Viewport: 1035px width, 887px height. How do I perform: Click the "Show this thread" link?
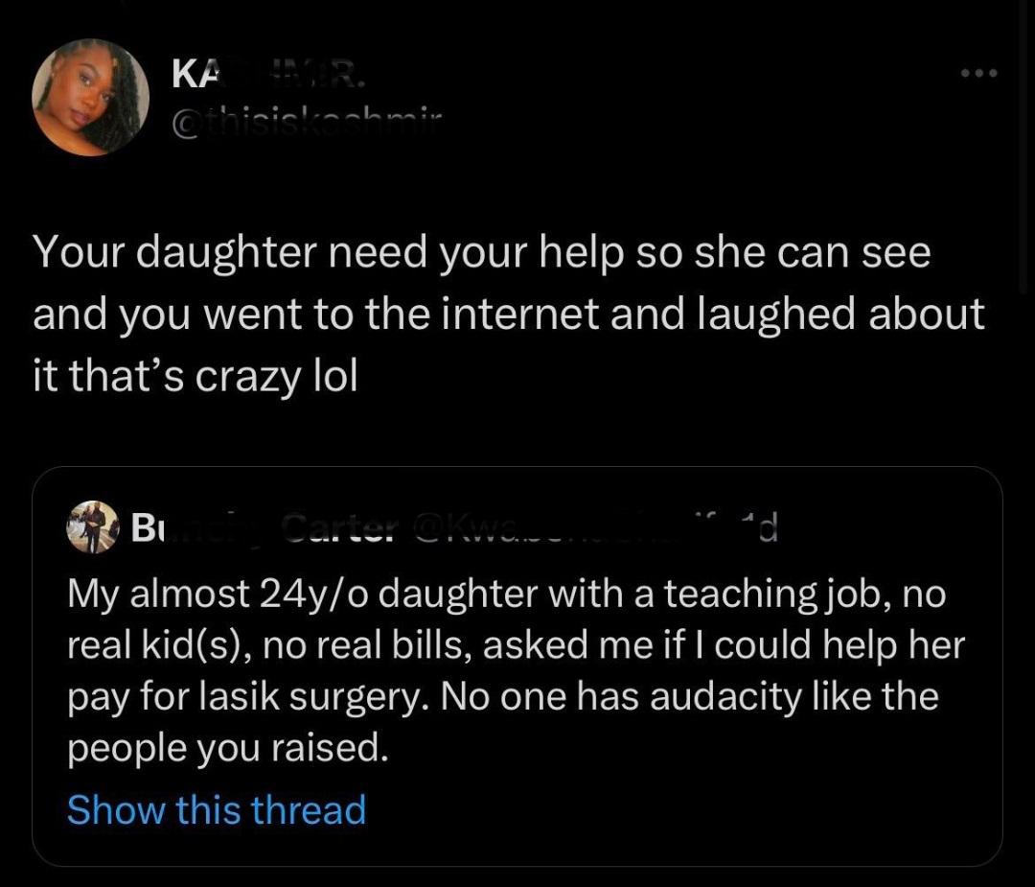click(217, 809)
